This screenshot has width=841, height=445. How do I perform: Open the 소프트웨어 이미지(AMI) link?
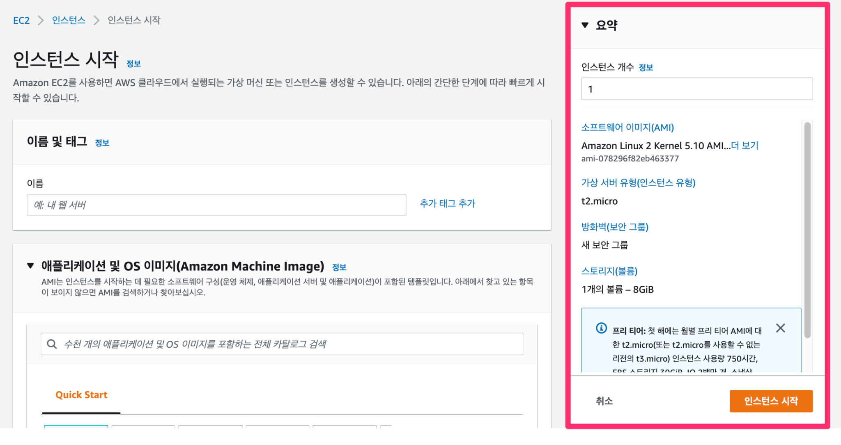point(627,128)
